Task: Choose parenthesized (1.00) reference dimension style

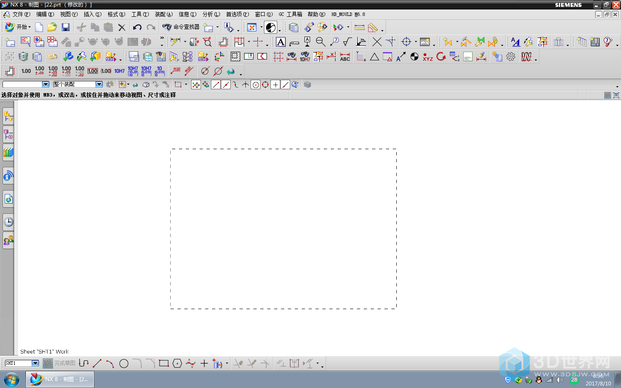Action: (x=106, y=71)
